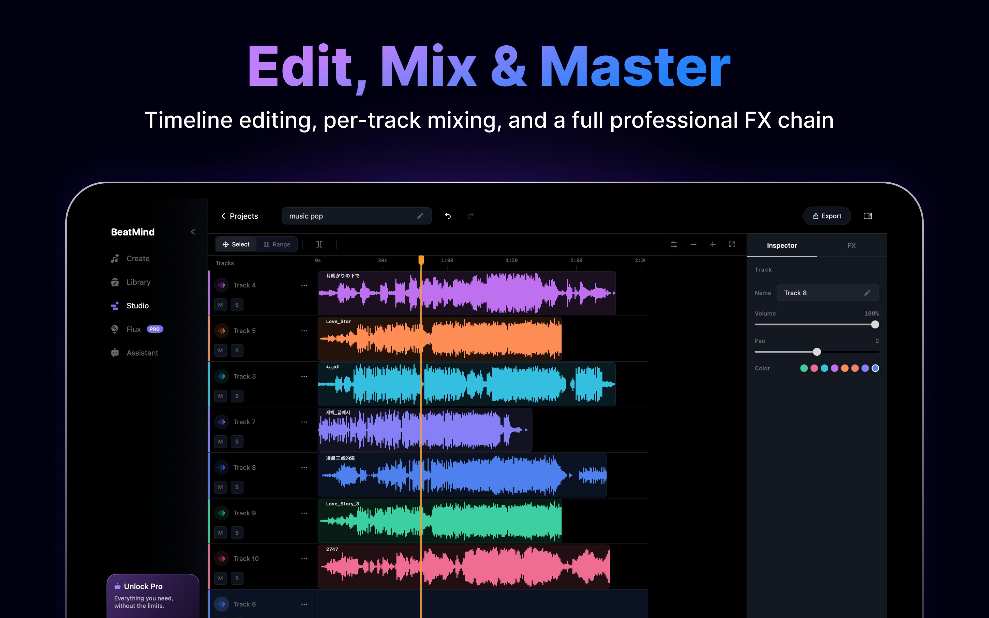989x618 pixels.
Task: Mute Track 3
Action: click(x=220, y=396)
